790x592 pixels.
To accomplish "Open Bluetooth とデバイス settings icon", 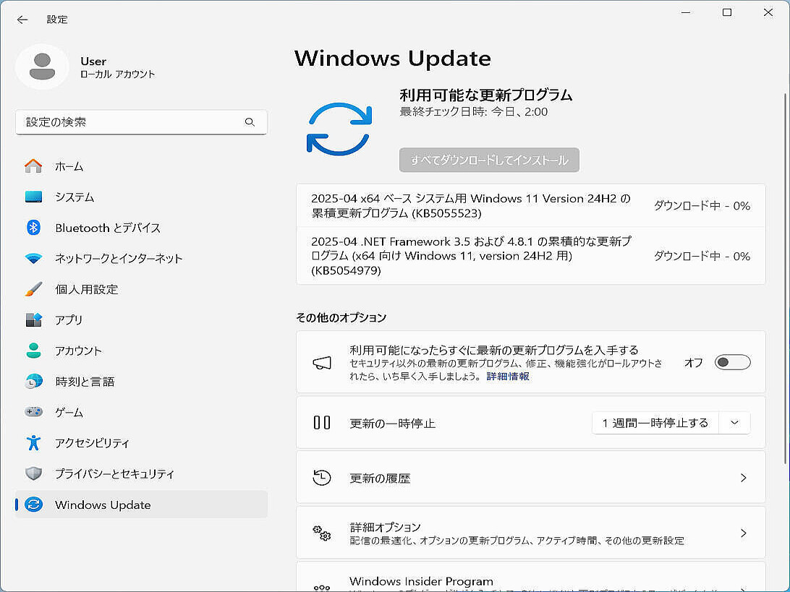I will click(33, 228).
